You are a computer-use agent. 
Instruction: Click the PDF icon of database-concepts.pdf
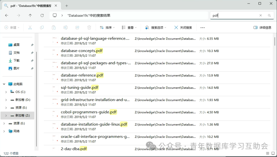tap(55, 53)
